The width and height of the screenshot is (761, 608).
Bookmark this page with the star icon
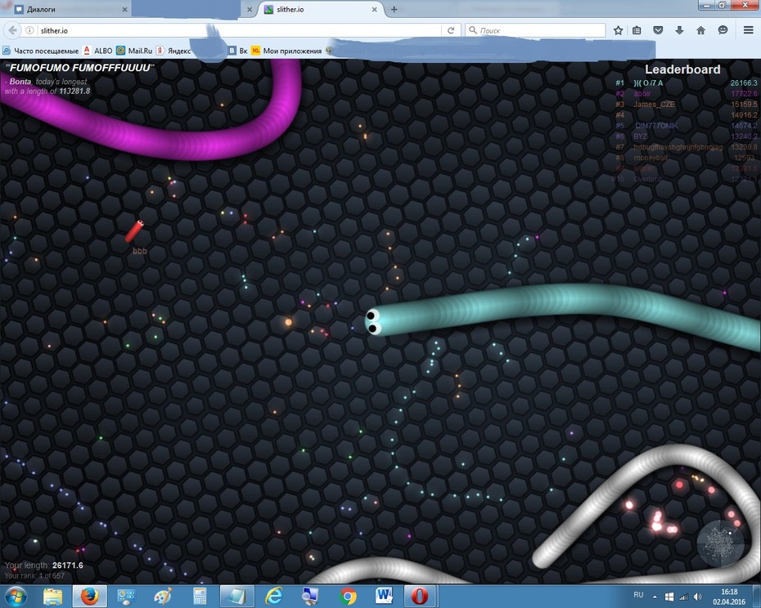tap(618, 30)
